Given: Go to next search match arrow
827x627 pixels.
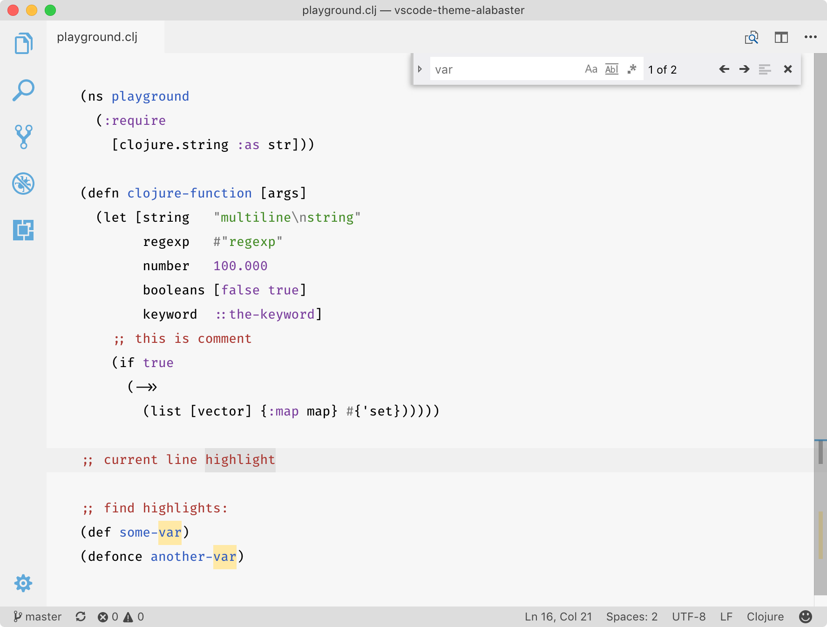Looking at the screenshot, I should click(744, 69).
